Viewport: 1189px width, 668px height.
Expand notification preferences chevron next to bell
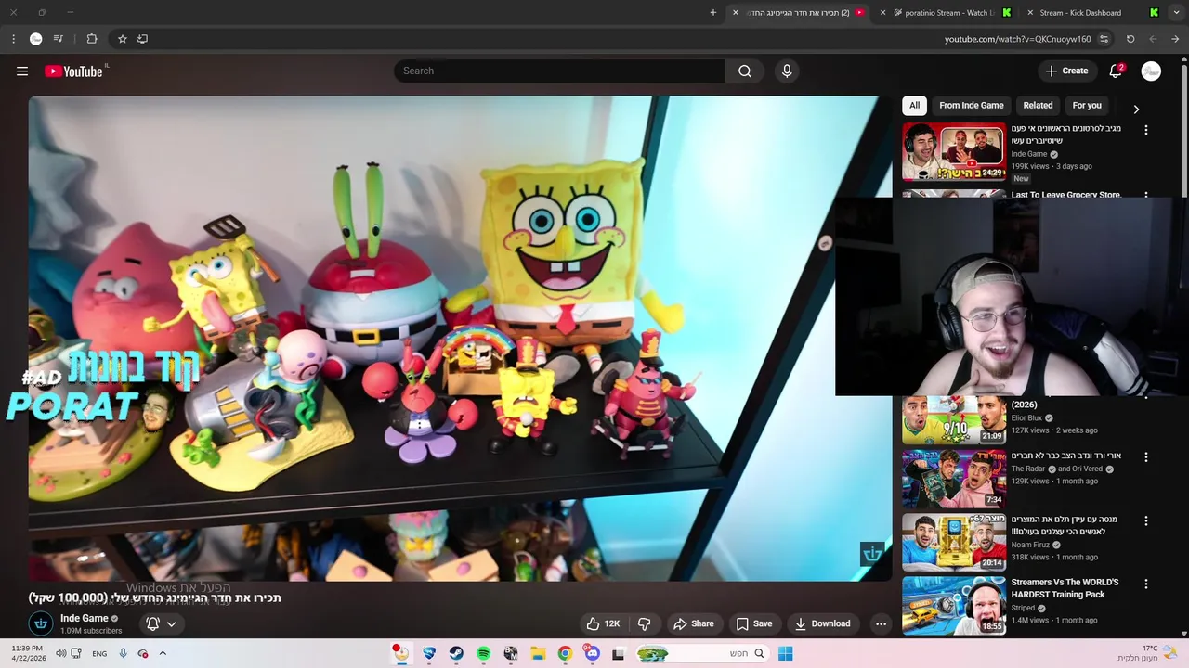pos(171,623)
